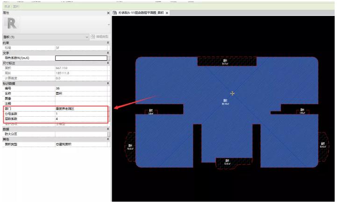The image size is (337, 204).
Task: Click the empty 注释 value cell
Action: click(81, 104)
